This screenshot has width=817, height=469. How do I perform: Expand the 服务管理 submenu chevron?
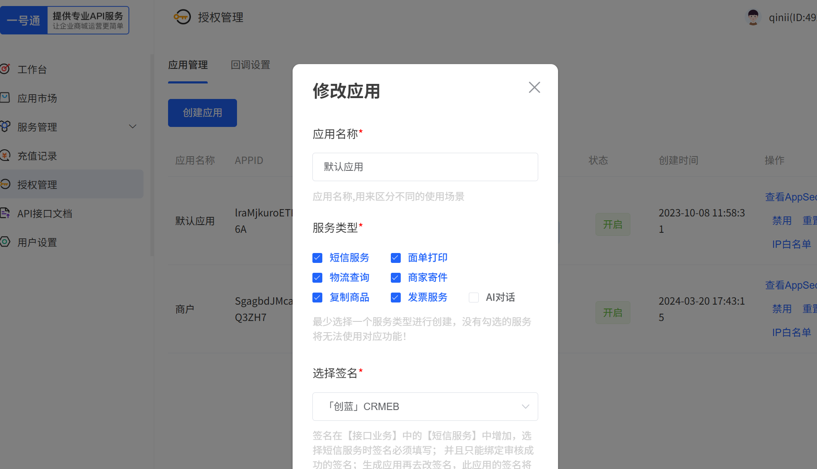133,127
